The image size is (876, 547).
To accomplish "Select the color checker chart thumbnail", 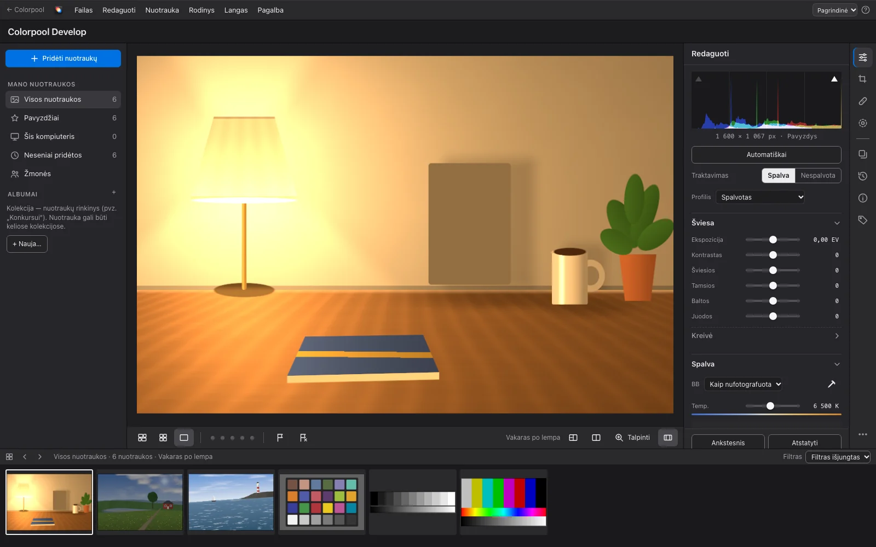I will (322, 502).
